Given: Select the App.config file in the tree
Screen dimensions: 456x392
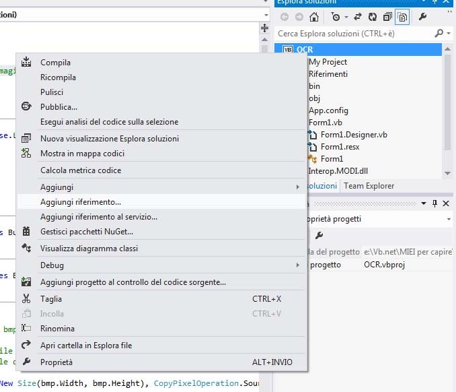Looking at the screenshot, I should pyautogui.click(x=328, y=110).
